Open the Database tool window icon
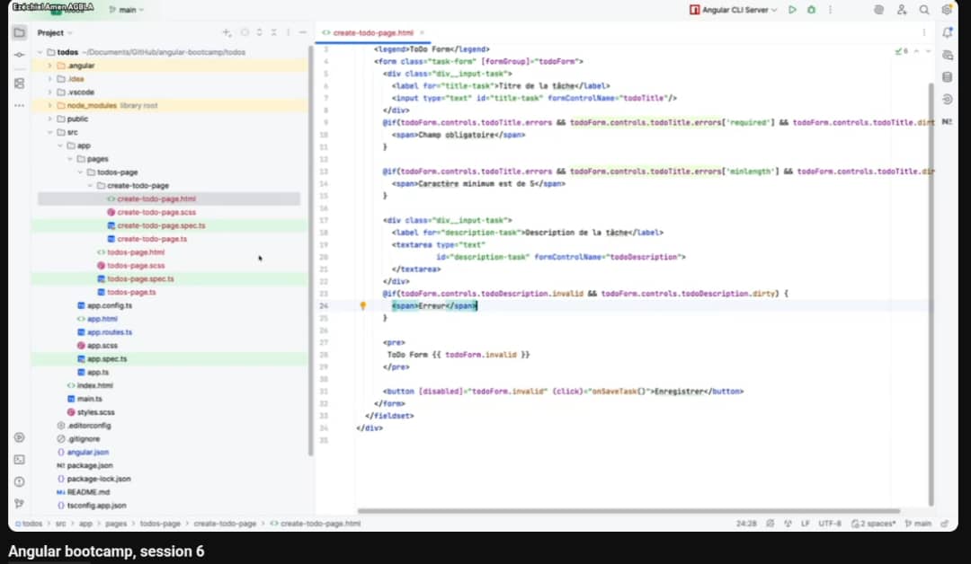Image resolution: width=971 pixels, height=564 pixels. tap(947, 77)
